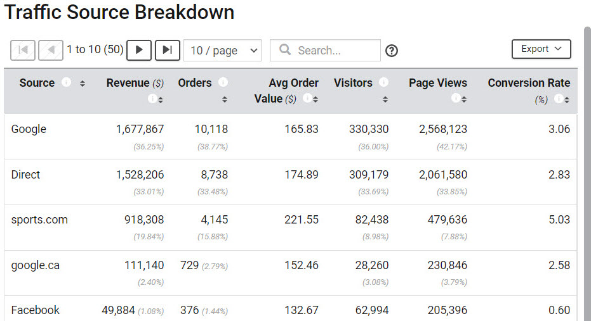Screen dimensions: 591x321
Task: Click Facebook revenue value 49,884
Action: click(118, 310)
